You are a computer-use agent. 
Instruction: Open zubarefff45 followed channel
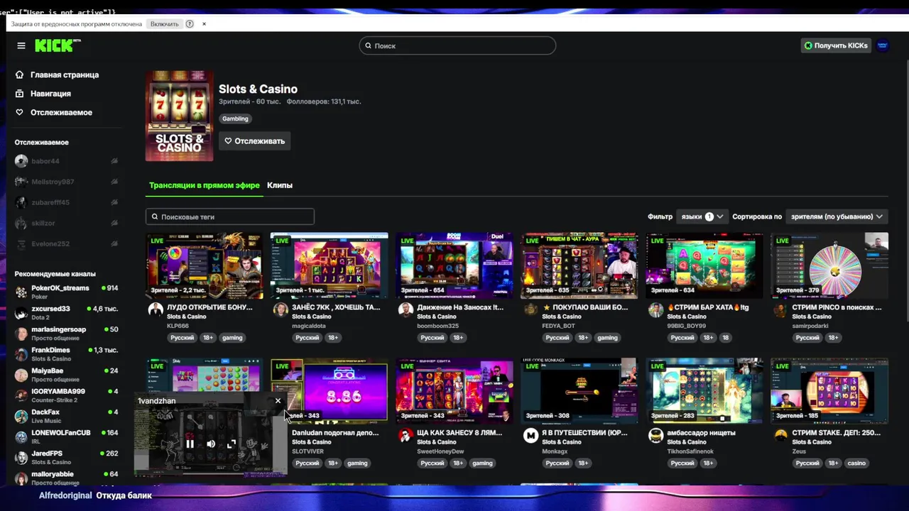point(67,202)
